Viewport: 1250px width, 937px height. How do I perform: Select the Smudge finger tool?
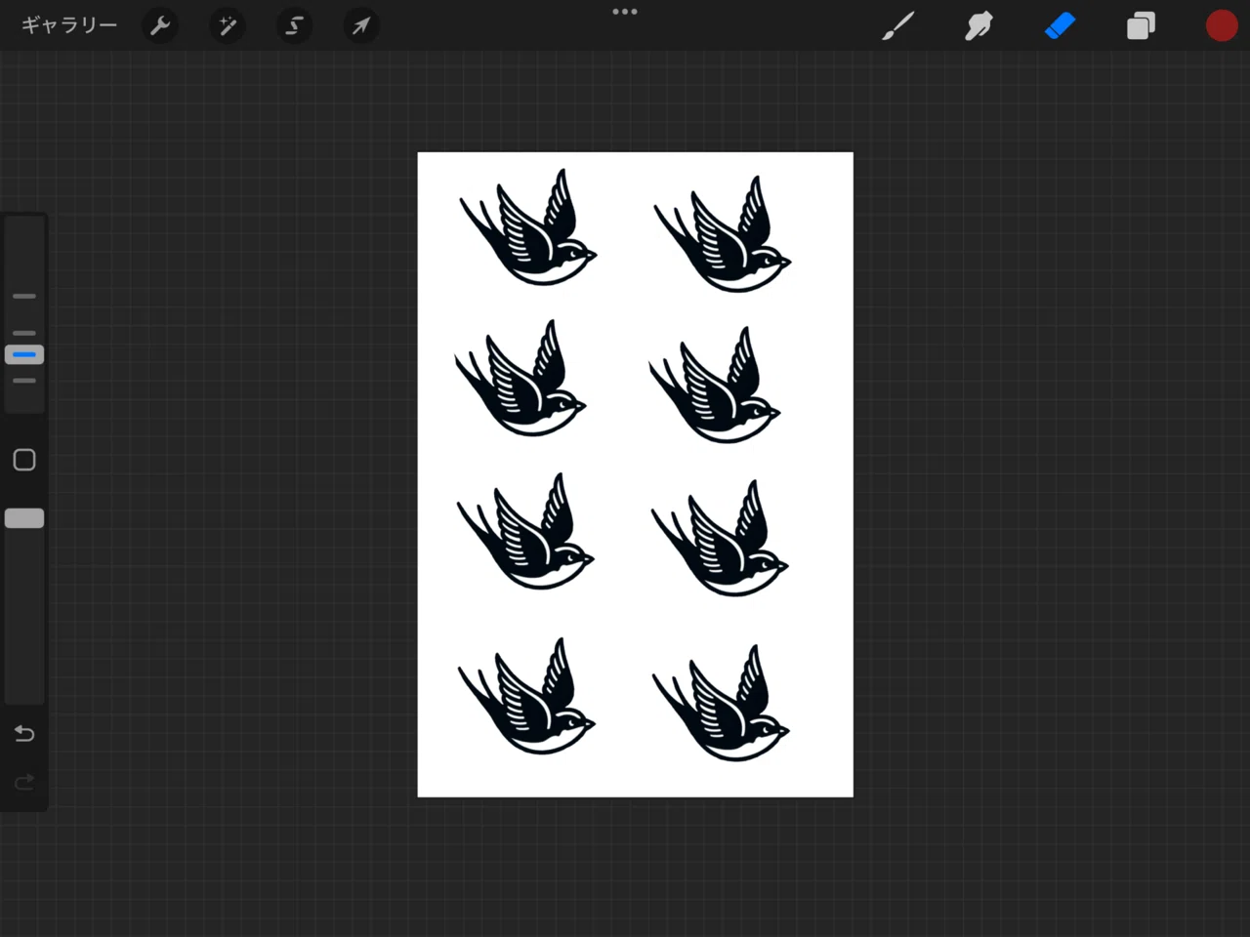click(979, 26)
